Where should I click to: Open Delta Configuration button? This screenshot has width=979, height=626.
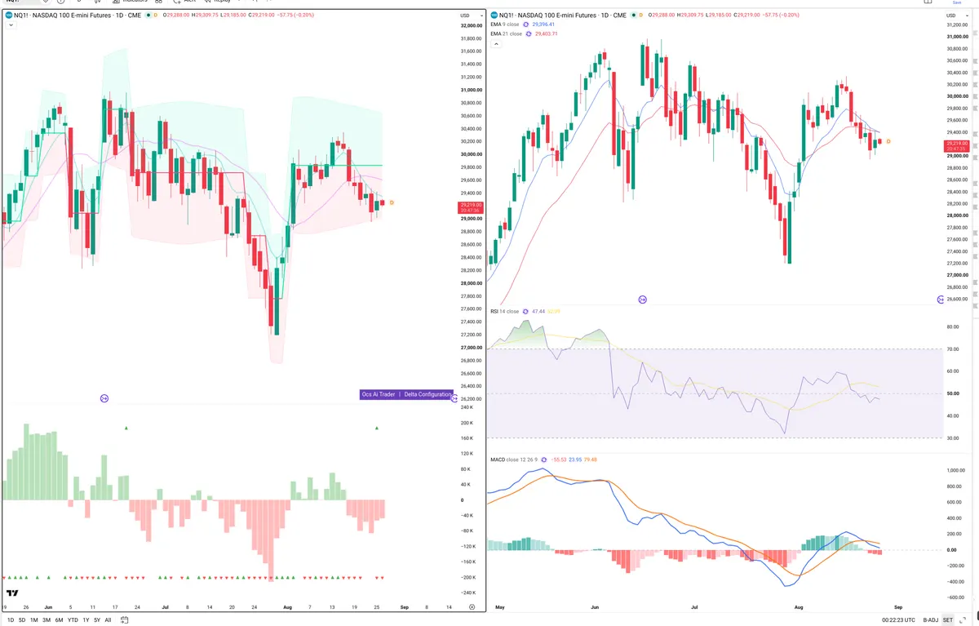(x=427, y=394)
